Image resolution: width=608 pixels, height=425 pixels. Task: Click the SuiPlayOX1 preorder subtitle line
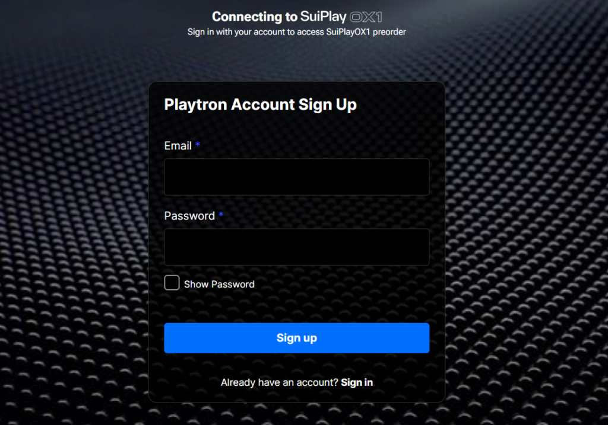tap(296, 32)
